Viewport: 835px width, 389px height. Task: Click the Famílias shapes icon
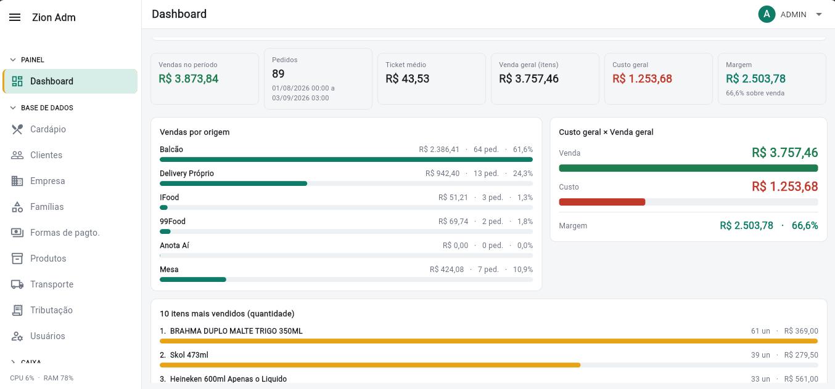(x=17, y=207)
